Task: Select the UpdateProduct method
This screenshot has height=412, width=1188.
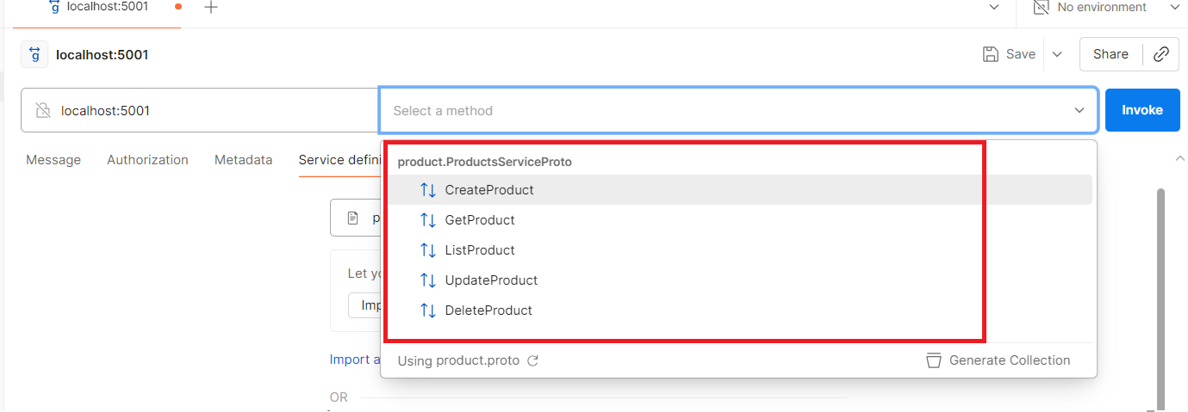Action: pos(490,280)
